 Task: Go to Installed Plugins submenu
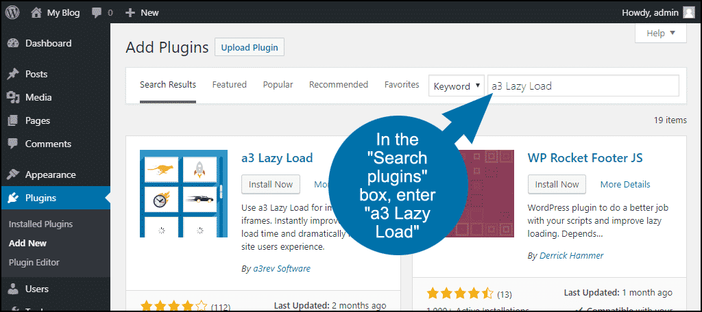pyautogui.click(x=40, y=224)
